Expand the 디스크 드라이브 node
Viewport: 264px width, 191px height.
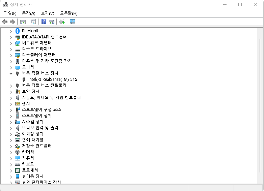(11, 50)
